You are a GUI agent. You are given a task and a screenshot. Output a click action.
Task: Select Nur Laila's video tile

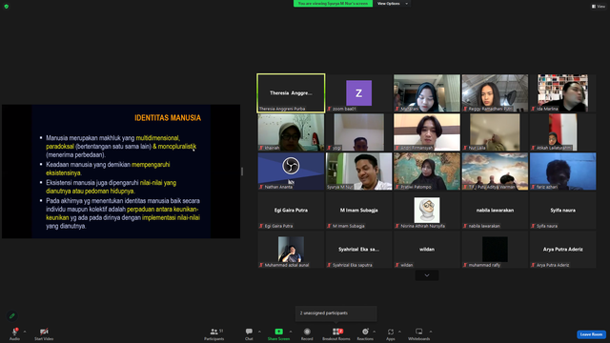(x=495, y=132)
